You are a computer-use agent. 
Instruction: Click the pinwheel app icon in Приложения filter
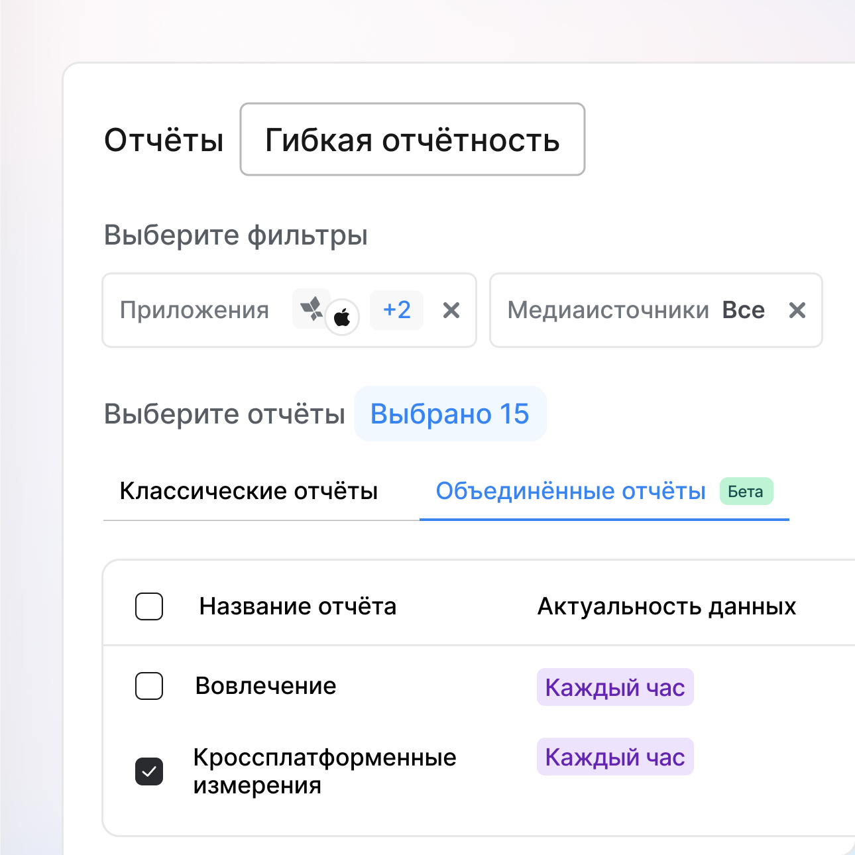coord(310,308)
